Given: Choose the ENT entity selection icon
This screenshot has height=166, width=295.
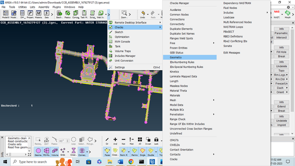Looking at the screenshot, I should [x=46, y=141].
